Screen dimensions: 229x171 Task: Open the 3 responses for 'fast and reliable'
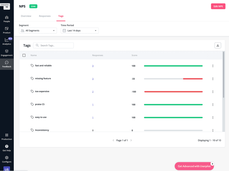click(93, 66)
